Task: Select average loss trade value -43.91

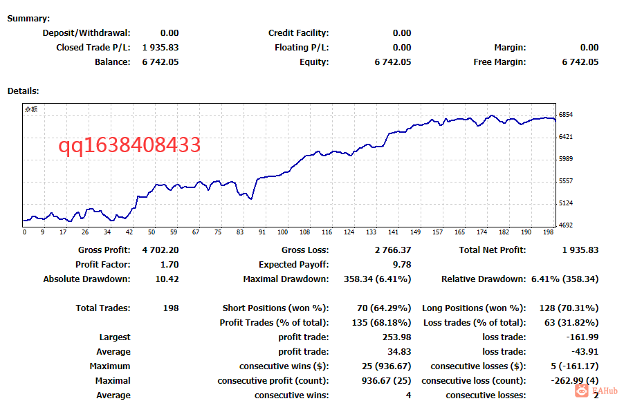Action: [x=585, y=352]
